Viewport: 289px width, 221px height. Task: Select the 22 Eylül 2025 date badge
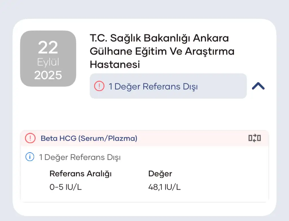48,58
